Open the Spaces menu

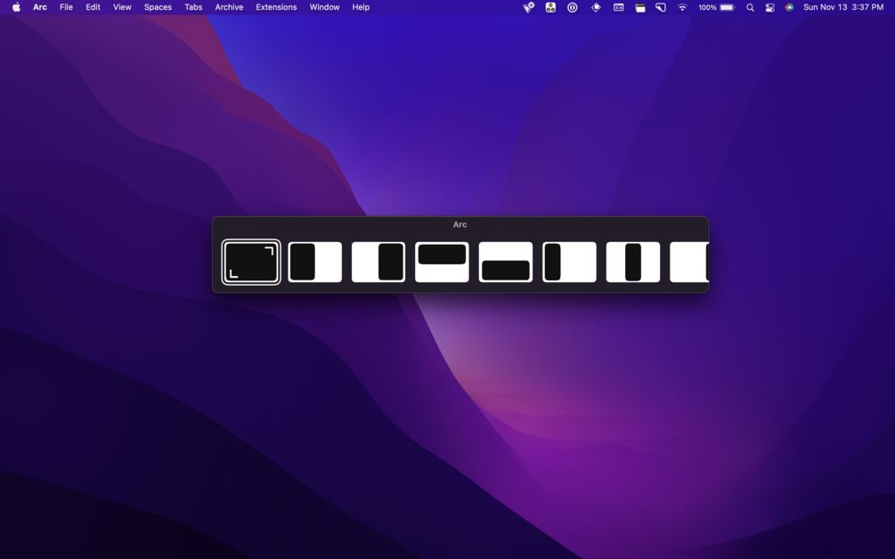(158, 7)
